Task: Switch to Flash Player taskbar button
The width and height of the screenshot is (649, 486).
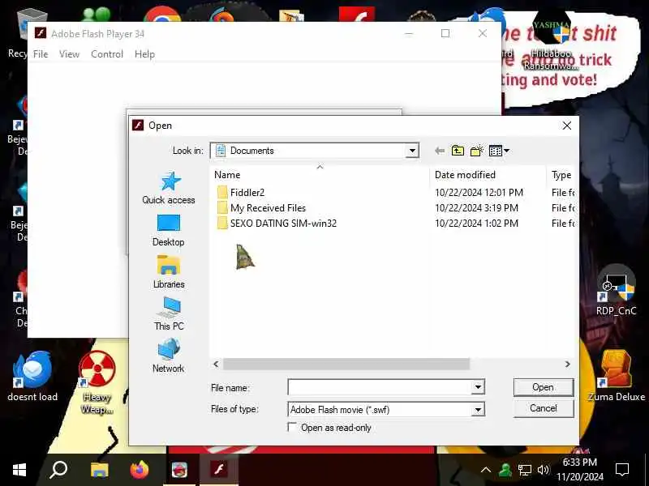Action: pyautogui.click(x=219, y=470)
